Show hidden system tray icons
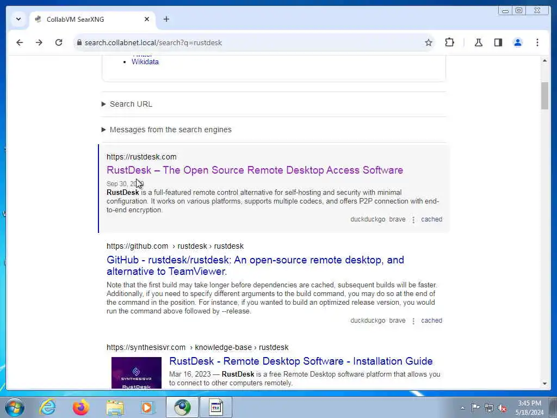The width and height of the screenshot is (557, 418). tap(462, 408)
